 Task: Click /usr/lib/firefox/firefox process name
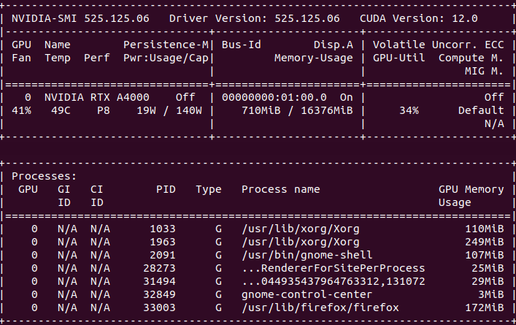point(320,308)
